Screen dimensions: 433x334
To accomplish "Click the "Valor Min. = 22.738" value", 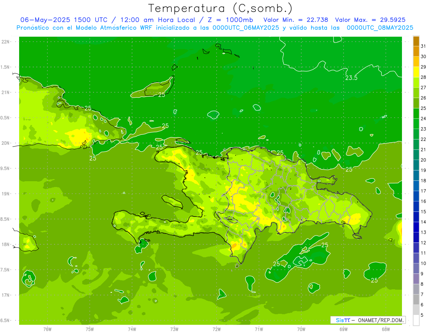I will (x=296, y=20).
